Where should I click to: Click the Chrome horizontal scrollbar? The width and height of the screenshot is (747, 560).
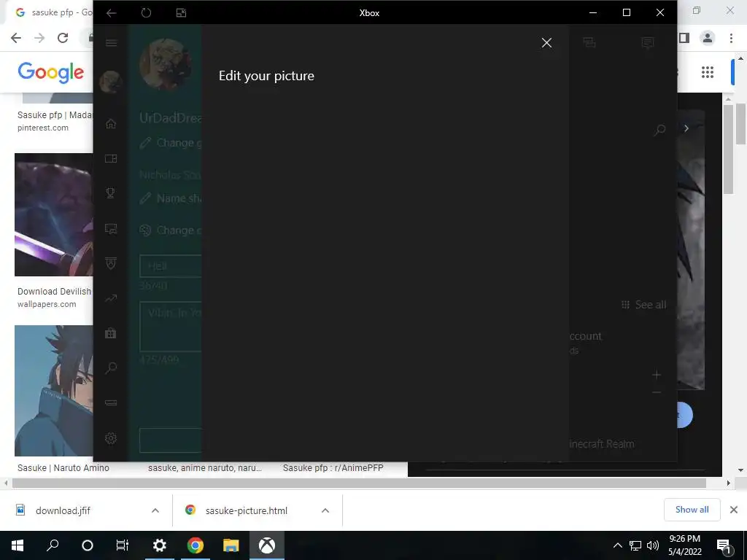[359, 483]
